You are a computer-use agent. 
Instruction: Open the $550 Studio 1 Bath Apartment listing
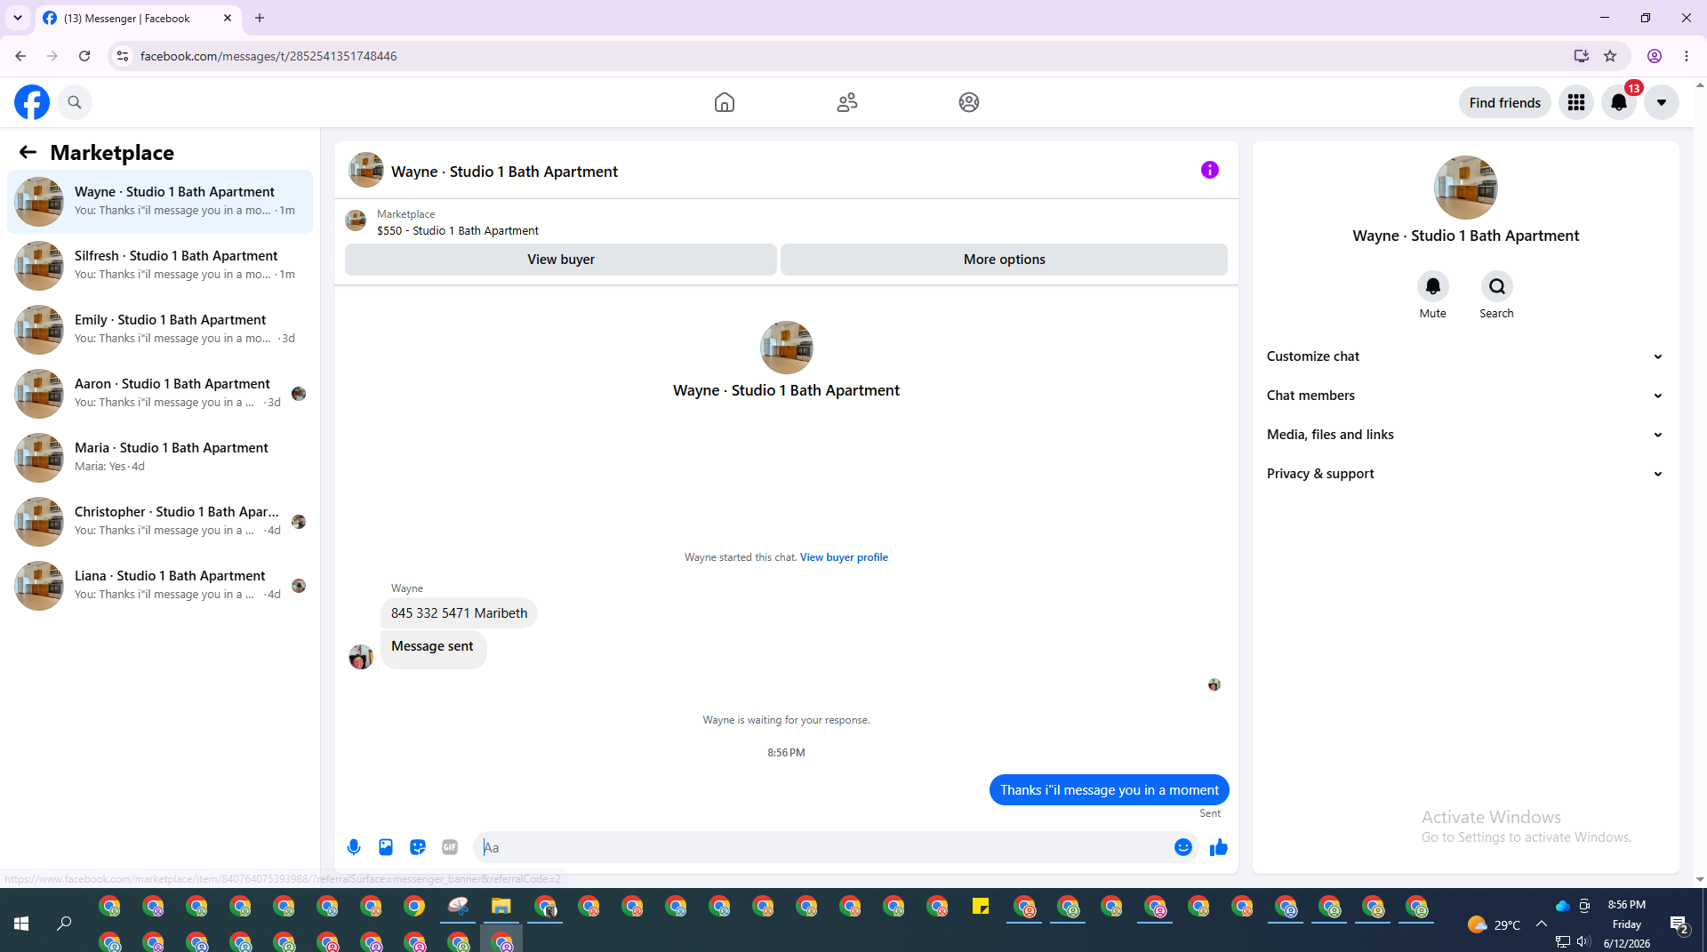click(458, 230)
